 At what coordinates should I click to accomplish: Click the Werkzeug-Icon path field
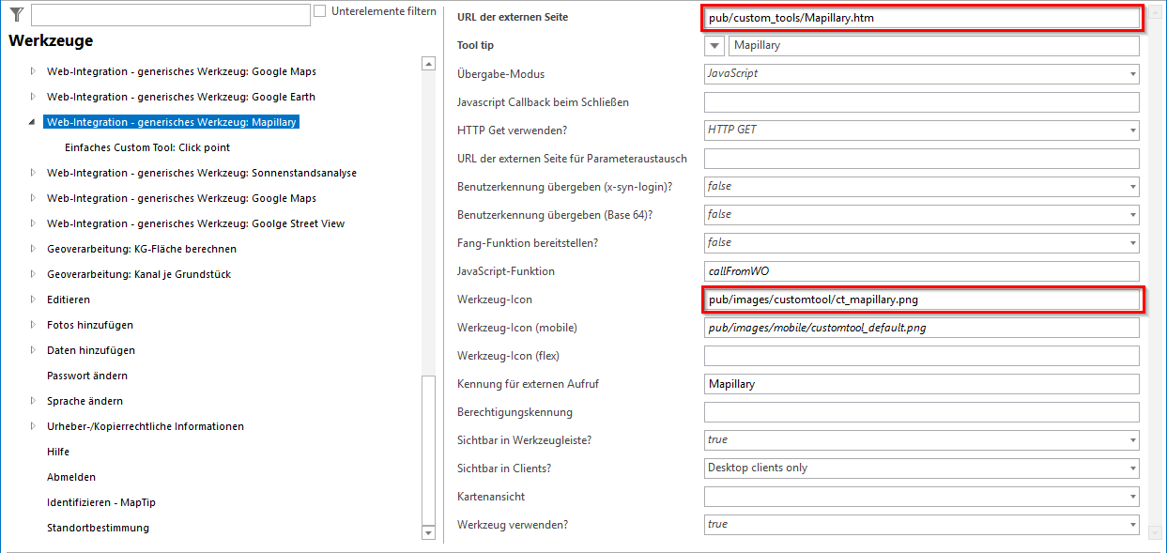[920, 300]
